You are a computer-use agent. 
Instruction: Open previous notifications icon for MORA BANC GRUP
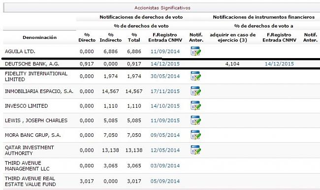(x=195, y=135)
